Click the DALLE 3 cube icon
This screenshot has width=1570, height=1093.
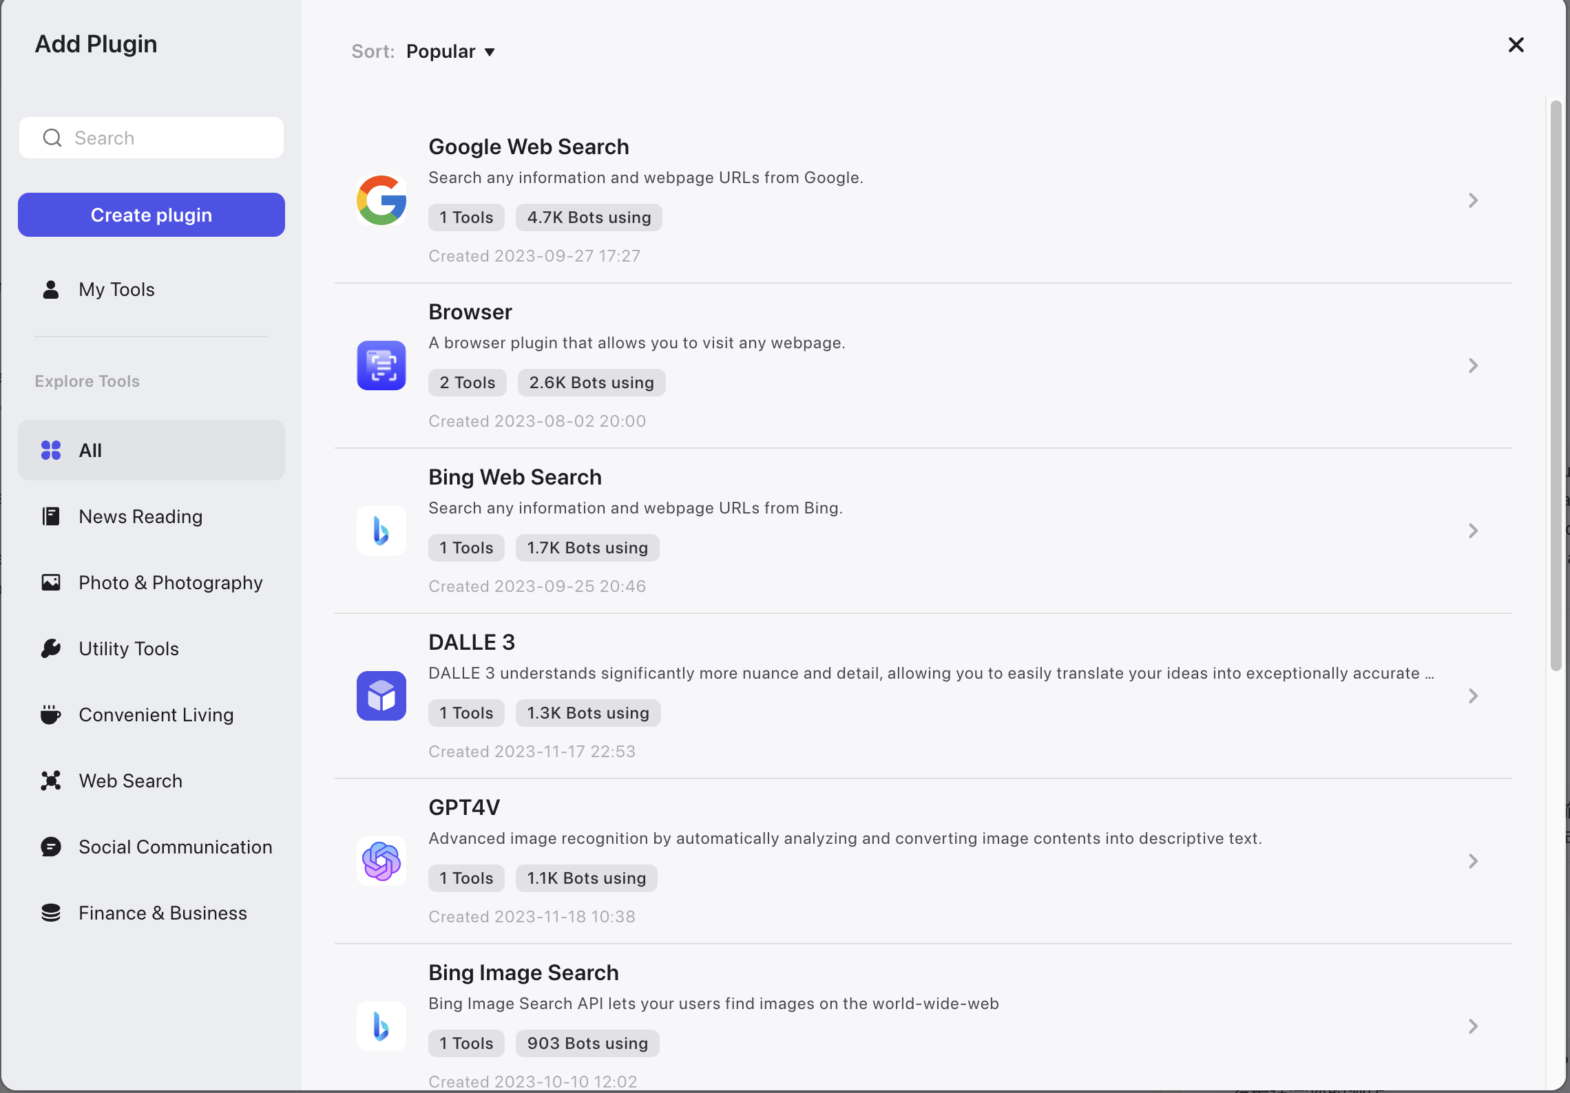381,696
